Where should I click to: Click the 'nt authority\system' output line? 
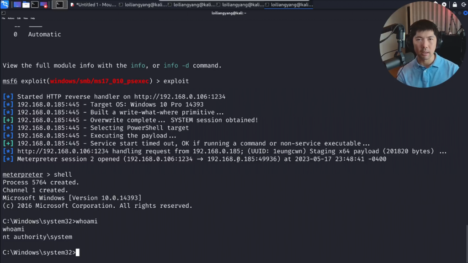point(37,237)
